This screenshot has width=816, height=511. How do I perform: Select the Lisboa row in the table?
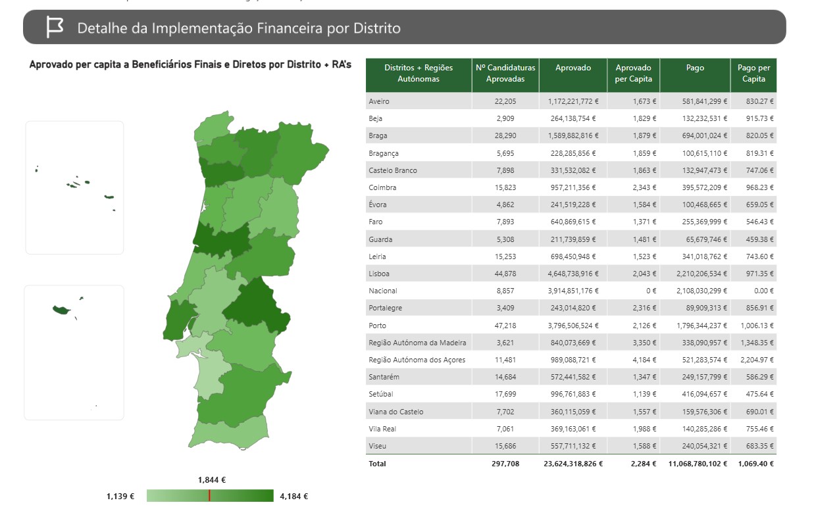pyautogui.click(x=378, y=274)
